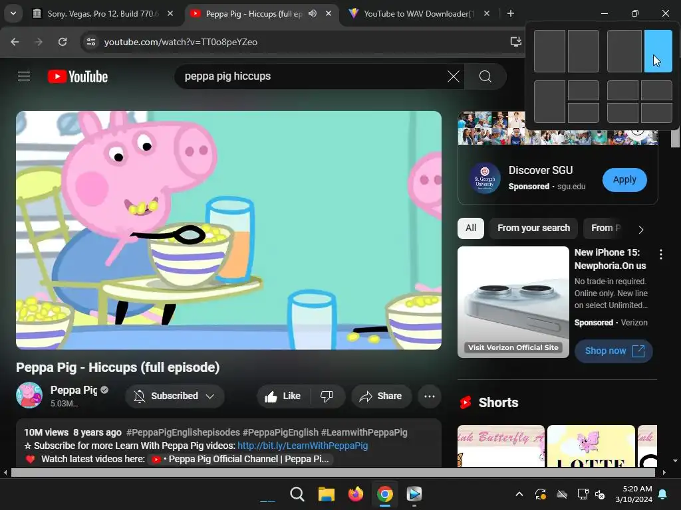Go forward with the browser forward arrow
Screen dimensions: 681x510
click(39, 42)
